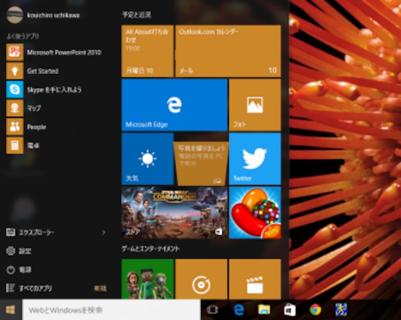
Task: Launch the Microsoft Edge tile
Action: point(174,105)
